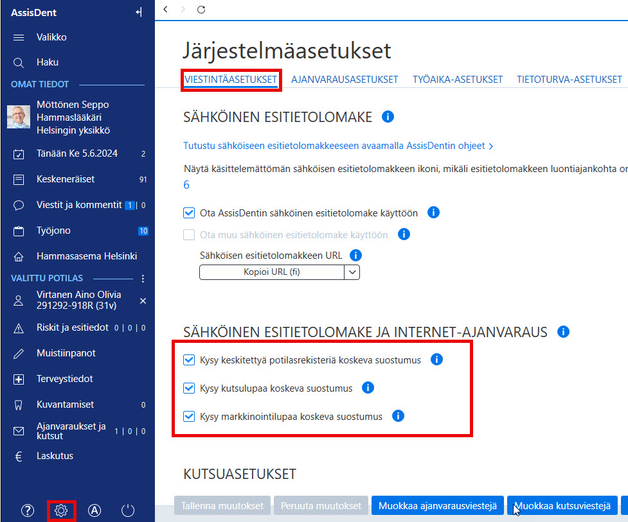
Task: Show info for Sähköinen esitietolomake heading
Action: pos(388,117)
